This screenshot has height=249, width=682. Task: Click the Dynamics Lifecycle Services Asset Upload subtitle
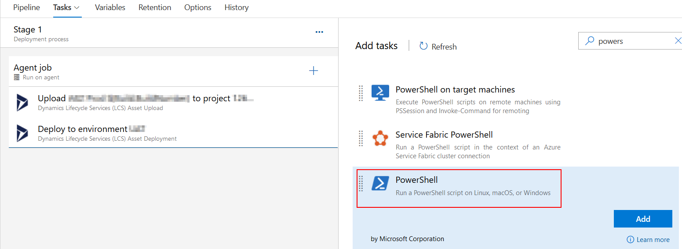pyautogui.click(x=100, y=108)
